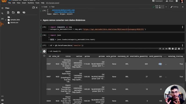Open the View menu
186x104 pixels.
pos(19,3)
